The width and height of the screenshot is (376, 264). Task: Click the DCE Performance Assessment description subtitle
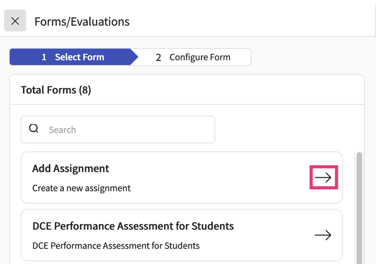coord(116,246)
